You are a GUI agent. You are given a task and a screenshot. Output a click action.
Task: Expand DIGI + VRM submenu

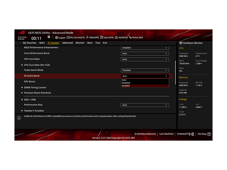28,100
